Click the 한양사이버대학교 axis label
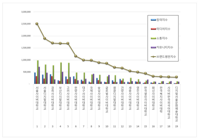 pos(76,98)
